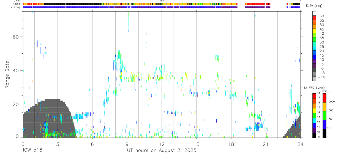Click the UT hours on August 2, 2025 title

(x=162, y=150)
